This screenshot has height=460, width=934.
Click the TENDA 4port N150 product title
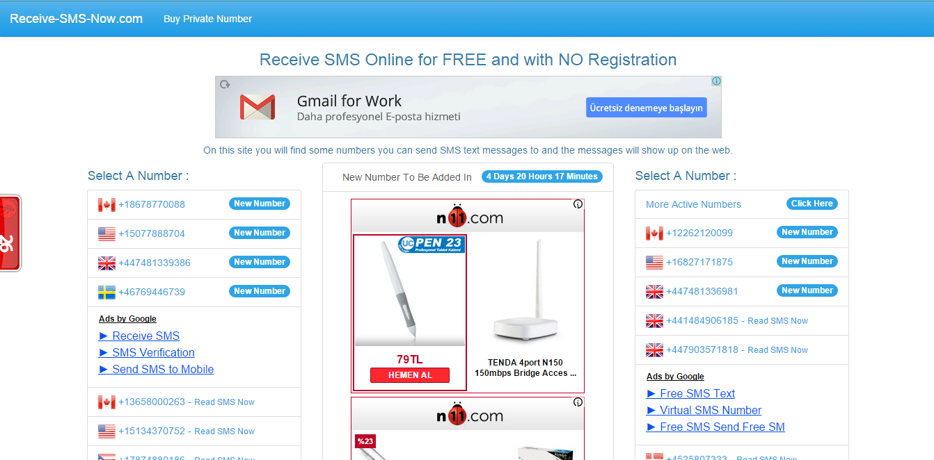tap(525, 368)
